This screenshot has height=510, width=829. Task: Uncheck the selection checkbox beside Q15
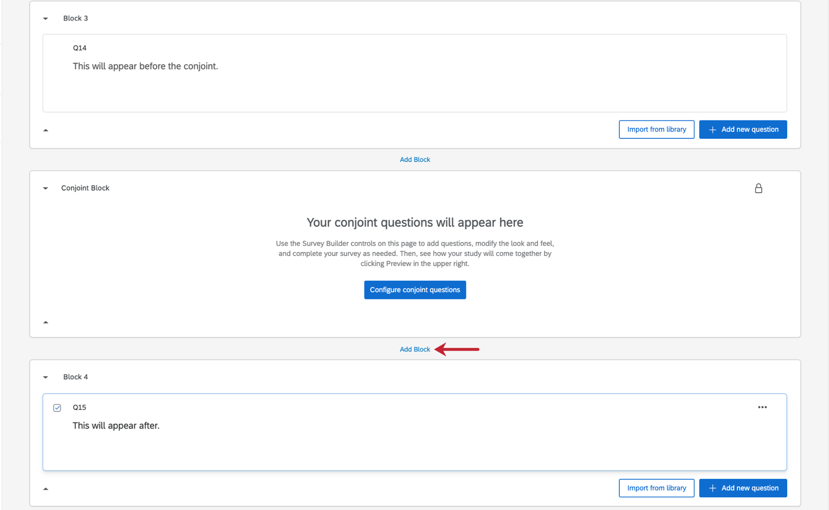click(58, 407)
